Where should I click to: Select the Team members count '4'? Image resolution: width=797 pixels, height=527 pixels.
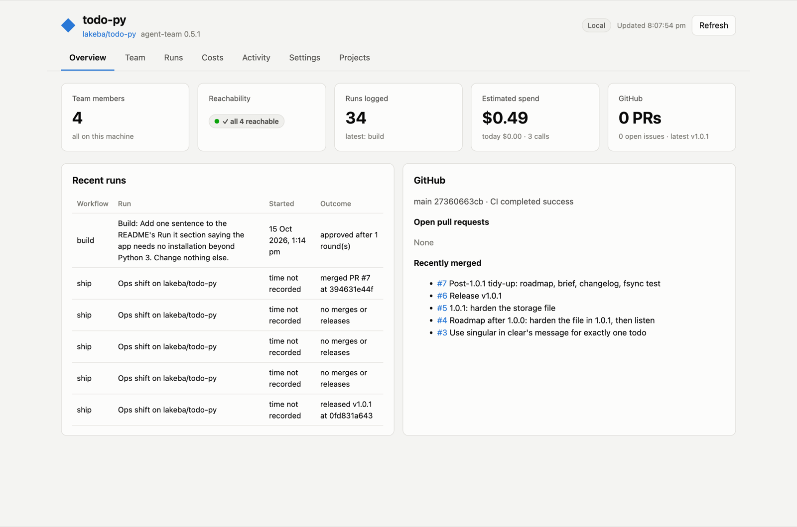[77, 118]
